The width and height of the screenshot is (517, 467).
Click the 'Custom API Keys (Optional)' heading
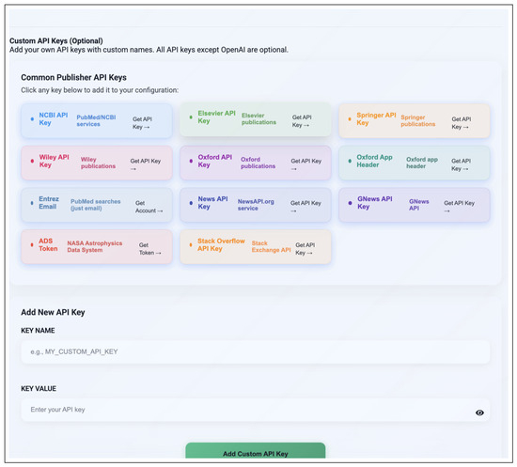(x=56, y=40)
